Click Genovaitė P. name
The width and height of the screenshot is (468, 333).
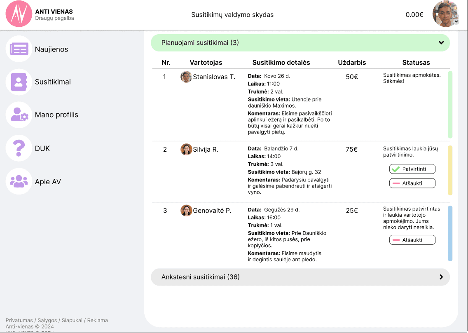[212, 211]
